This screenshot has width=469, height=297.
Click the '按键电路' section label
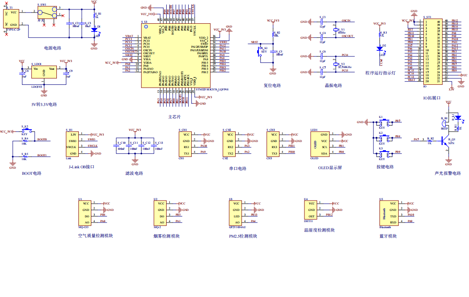point(385,167)
